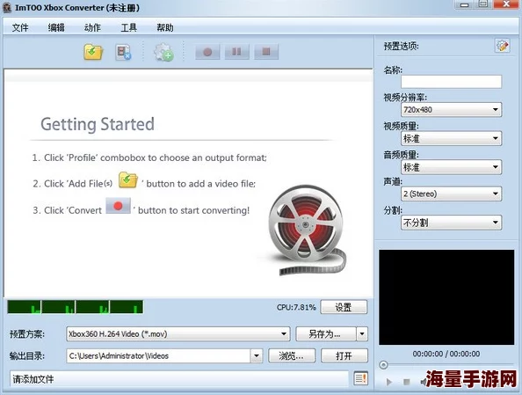The image size is (522, 395).
Task: Click the stop button under preview
Action: pyautogui.click(x=407, y=382)
